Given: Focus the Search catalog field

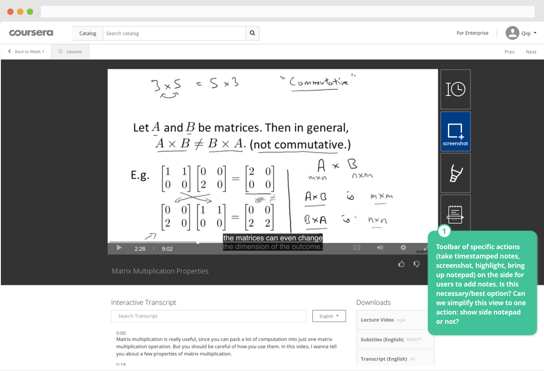Looking at the screenshot, I should [174, 33].
